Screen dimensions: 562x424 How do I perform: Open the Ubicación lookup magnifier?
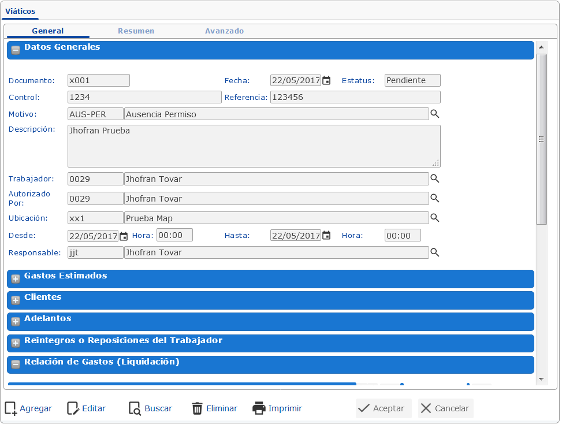[435, 218]
